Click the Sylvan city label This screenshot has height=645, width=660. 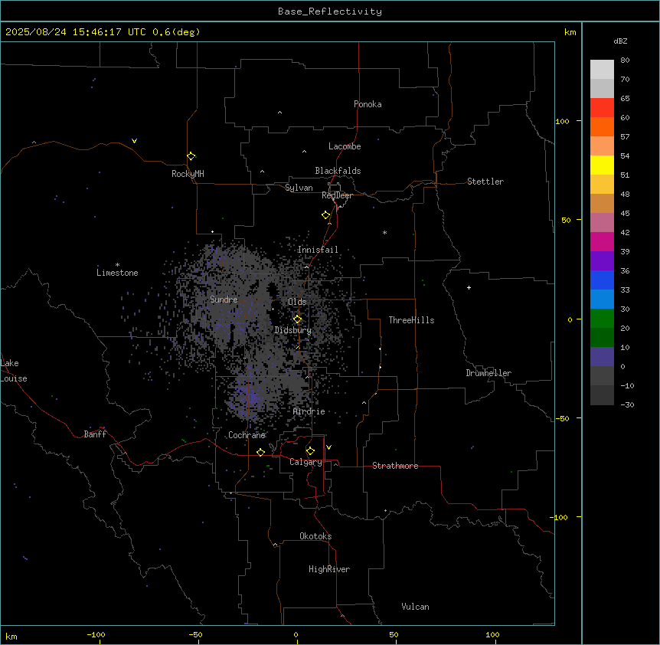(x=299, y=188)
